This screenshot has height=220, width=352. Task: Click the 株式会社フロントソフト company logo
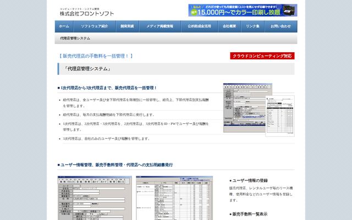coord(87,12)
